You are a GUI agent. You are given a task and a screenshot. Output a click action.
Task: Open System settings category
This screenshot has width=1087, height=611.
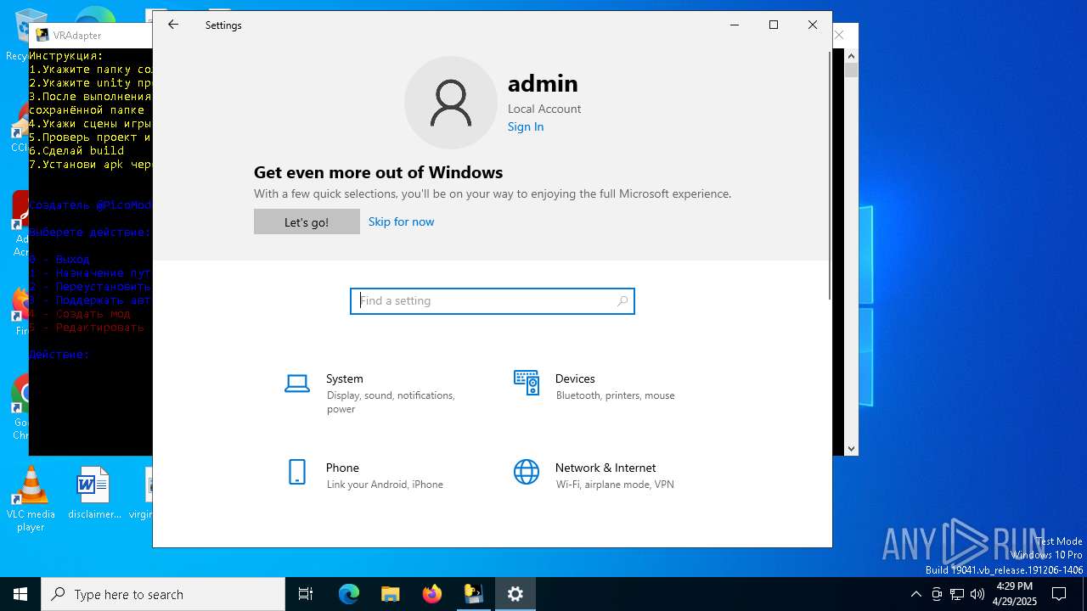pyautogui.click(x=378, y=394)
